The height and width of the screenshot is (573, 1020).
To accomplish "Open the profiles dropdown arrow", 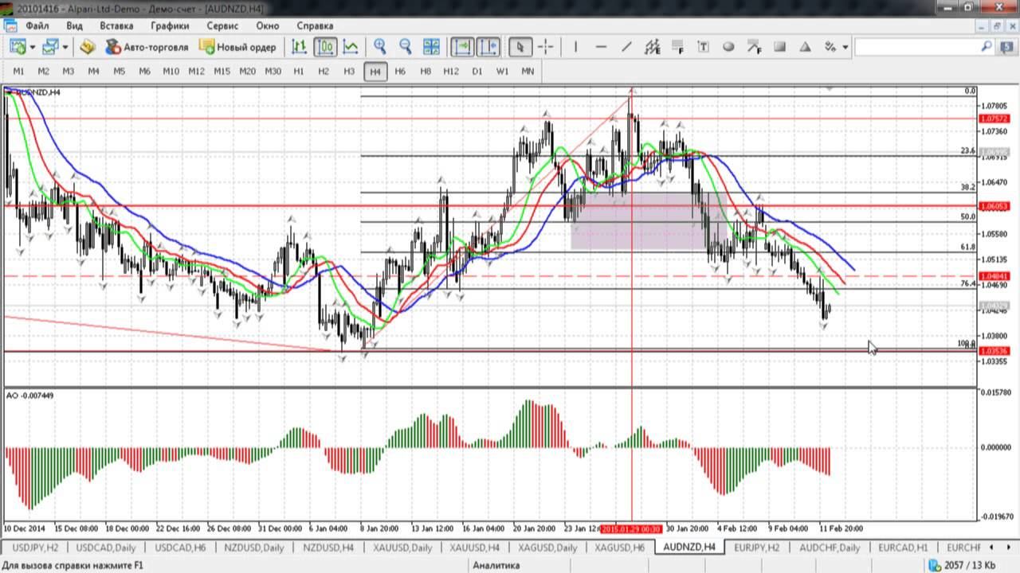I will pyautogui.click(x=65, y=47).
